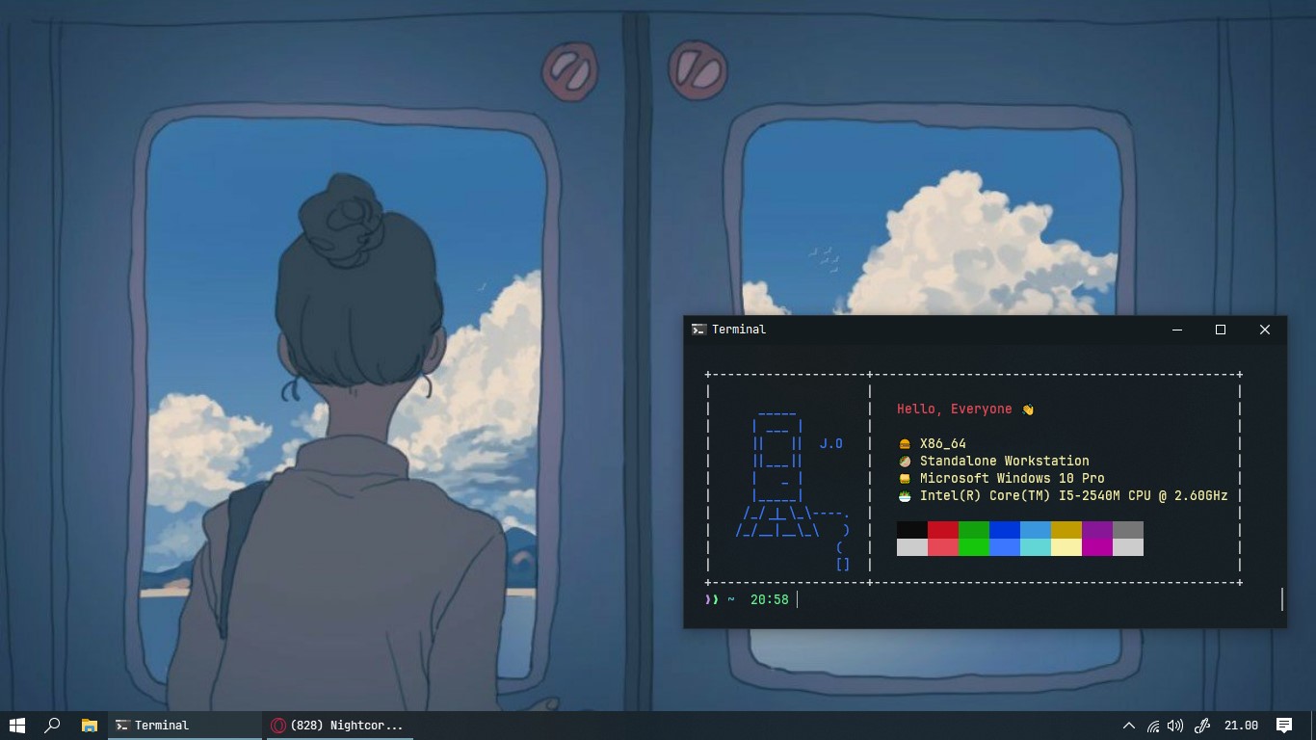The width and height of the screenshot is (1316, 740).
Task: Open Wi-Fi network tray icon
Action: [1153, 726]
